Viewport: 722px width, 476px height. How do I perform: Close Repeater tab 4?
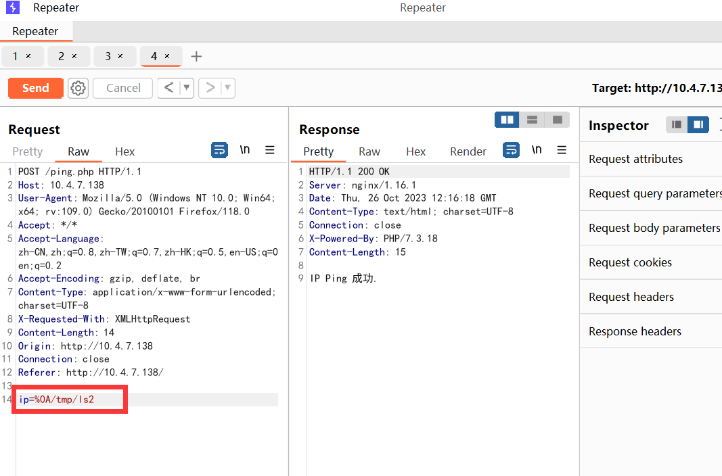click(167, 56)
